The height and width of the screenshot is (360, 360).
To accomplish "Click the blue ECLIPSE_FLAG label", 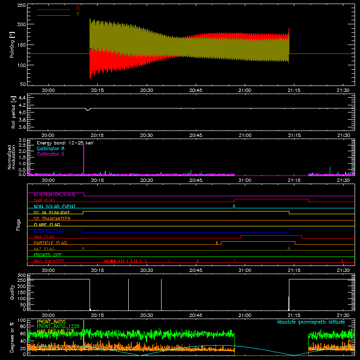I will click(49, 231).
